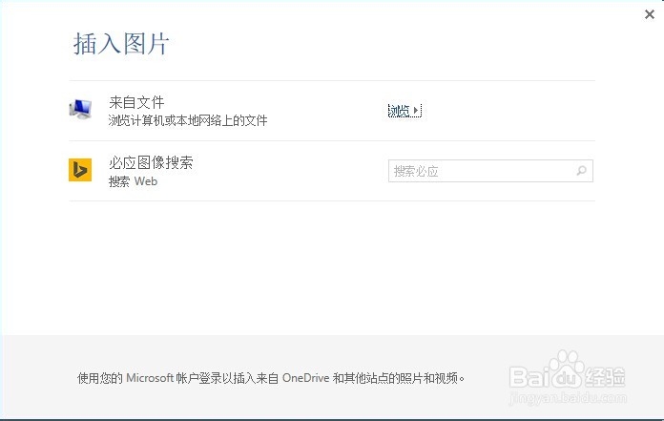Click the 搜索 Web subtitle text

(x=133, y=181)
